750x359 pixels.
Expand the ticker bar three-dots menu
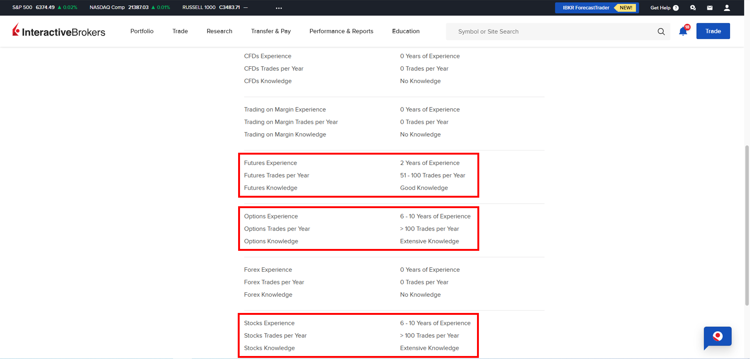(279, 8)
